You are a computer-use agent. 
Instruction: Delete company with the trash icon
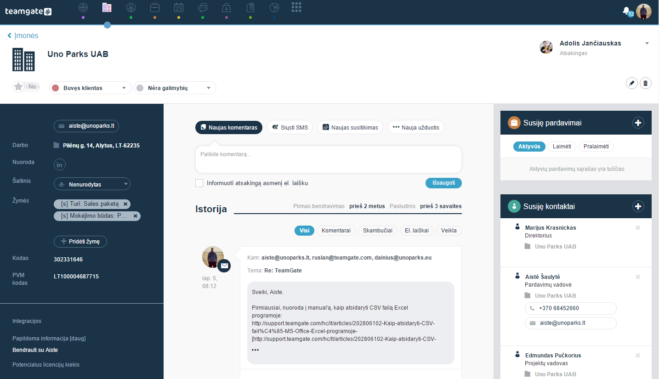[646, 83]
